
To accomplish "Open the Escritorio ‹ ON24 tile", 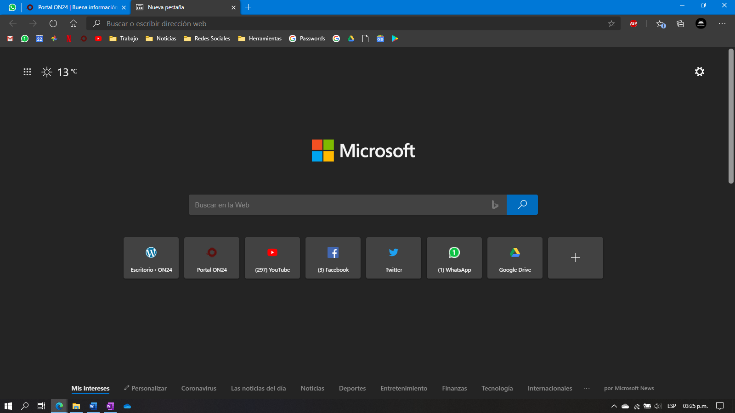I will 151,258.
